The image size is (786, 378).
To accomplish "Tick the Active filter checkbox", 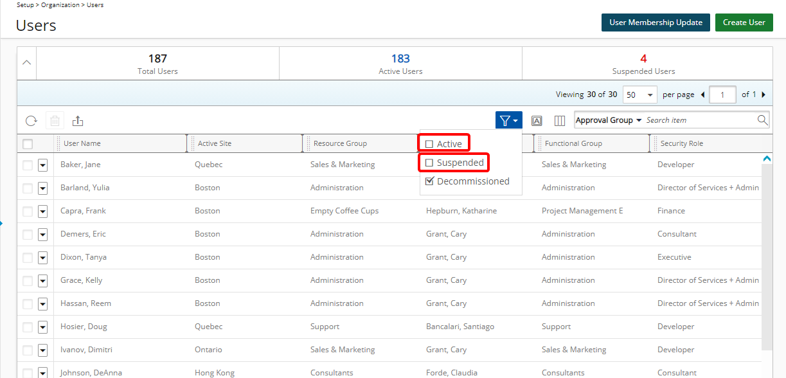I will [429, 144].
